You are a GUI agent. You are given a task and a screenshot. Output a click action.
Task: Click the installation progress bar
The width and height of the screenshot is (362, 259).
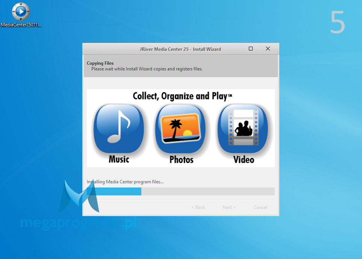click(181, 192)
